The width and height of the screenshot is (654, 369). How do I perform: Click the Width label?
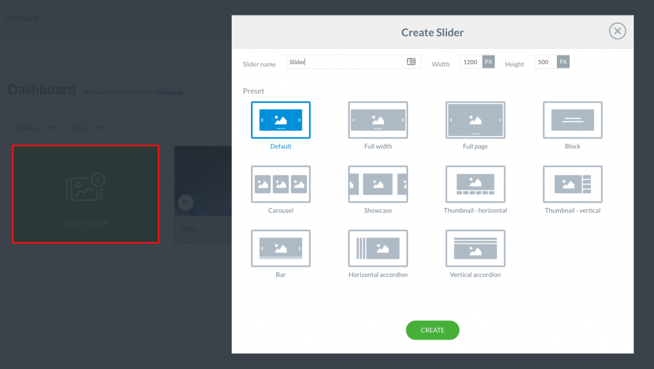pos(441,64)
